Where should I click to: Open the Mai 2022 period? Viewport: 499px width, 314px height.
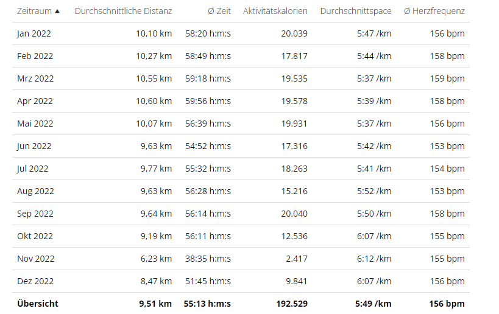[x=35, y=124]
